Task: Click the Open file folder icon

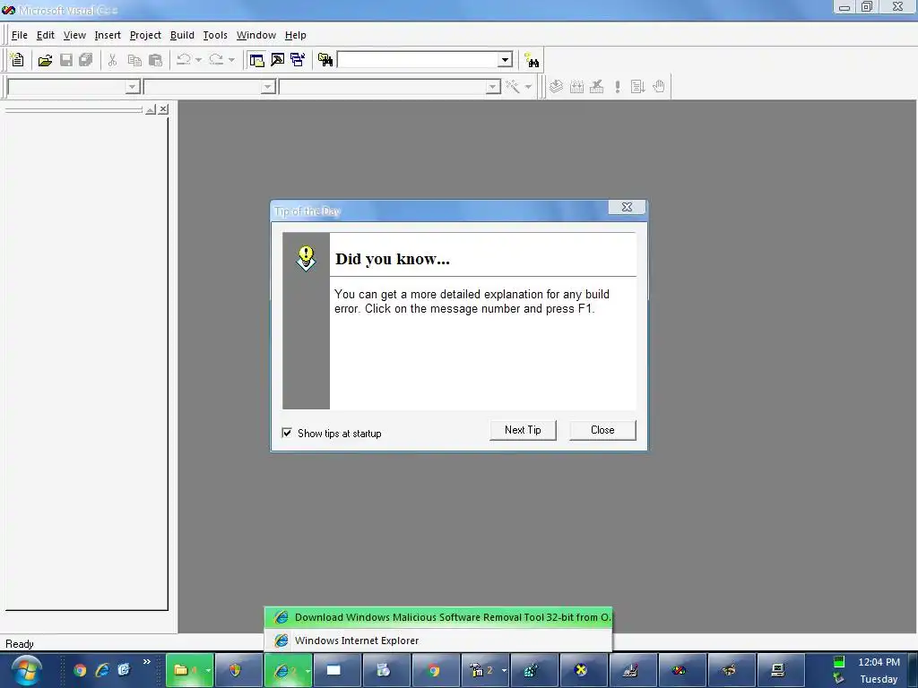Action: point(45,60)
